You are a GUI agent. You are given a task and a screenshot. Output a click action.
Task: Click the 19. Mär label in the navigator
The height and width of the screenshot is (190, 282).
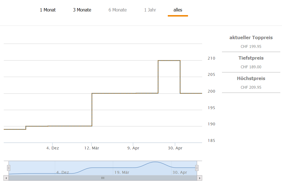click(x=122, y=172)
